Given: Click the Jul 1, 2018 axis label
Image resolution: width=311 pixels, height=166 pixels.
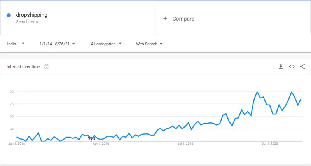Looking at the screenshot, I should (185, 143).
